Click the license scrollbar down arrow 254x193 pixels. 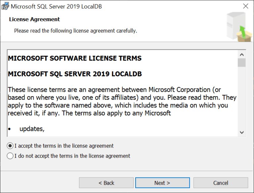pyautogui.click(x=242, y=132)
